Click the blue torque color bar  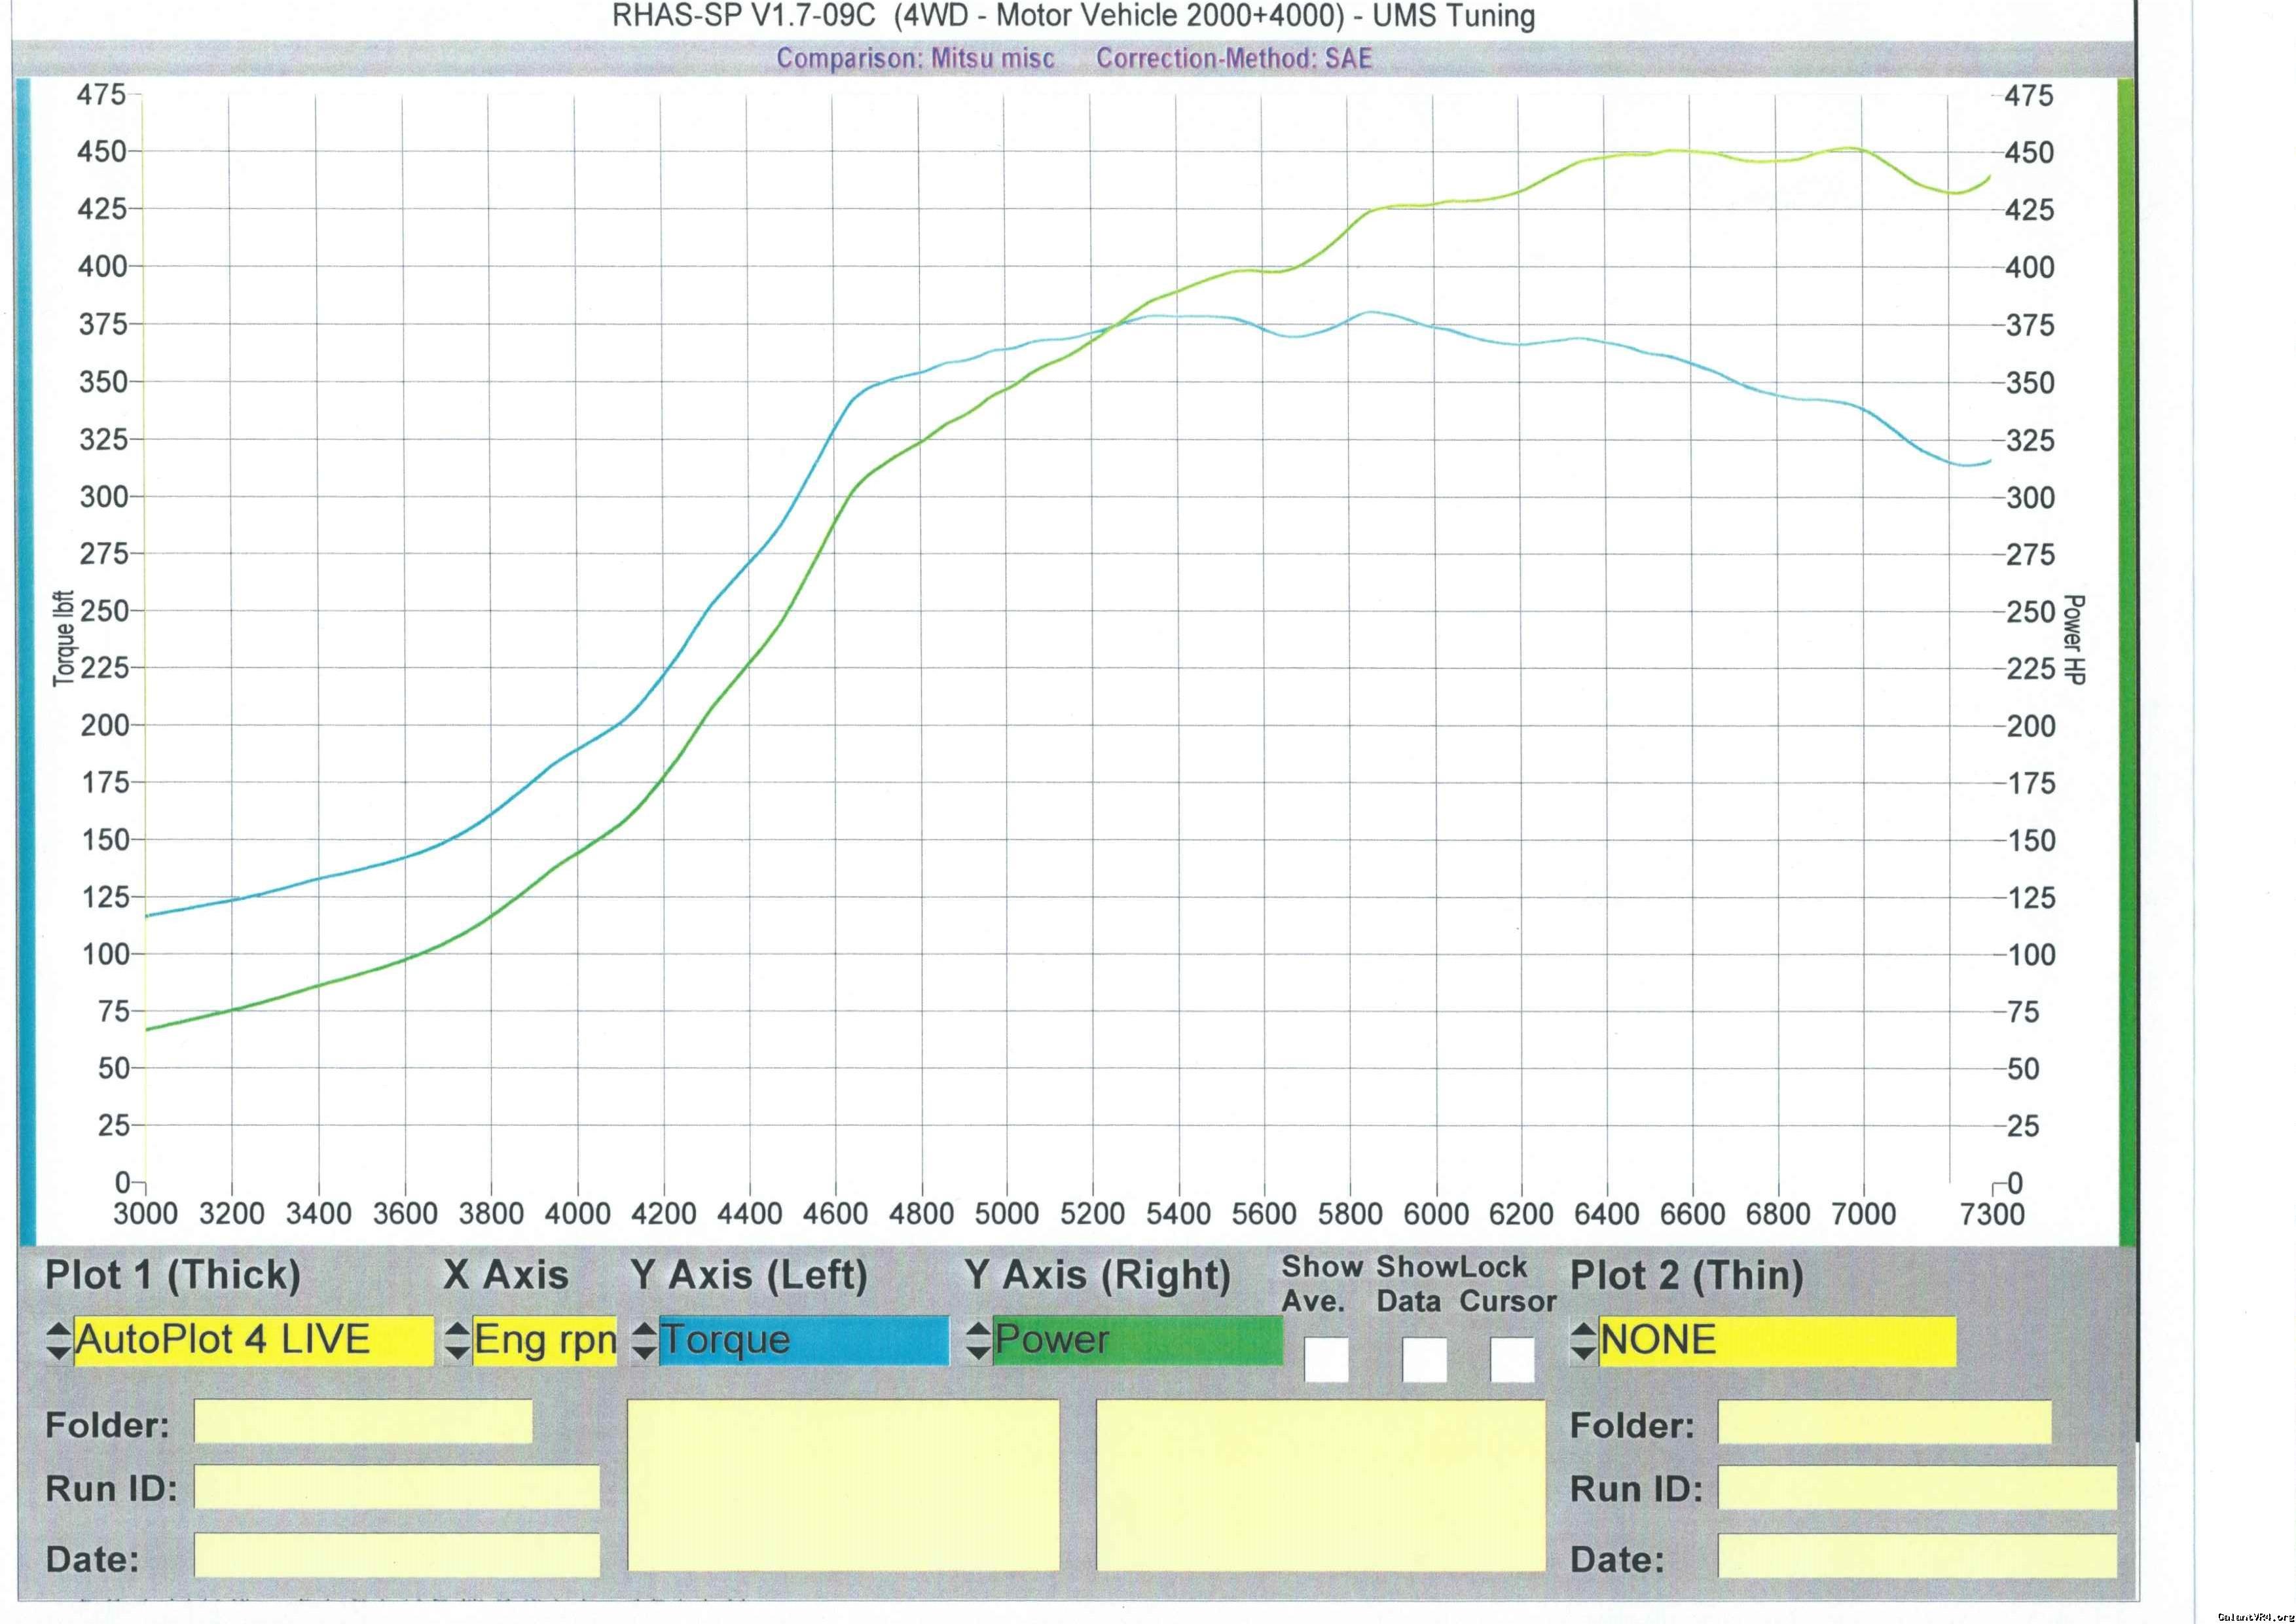(25, 660)
